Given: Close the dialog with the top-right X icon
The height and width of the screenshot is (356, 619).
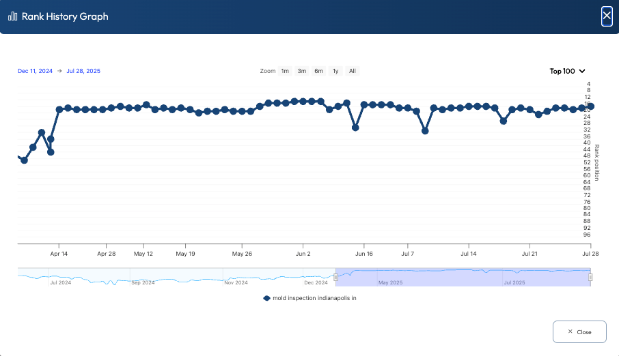Looking at the screenshot, I should (x=606, y=16).
